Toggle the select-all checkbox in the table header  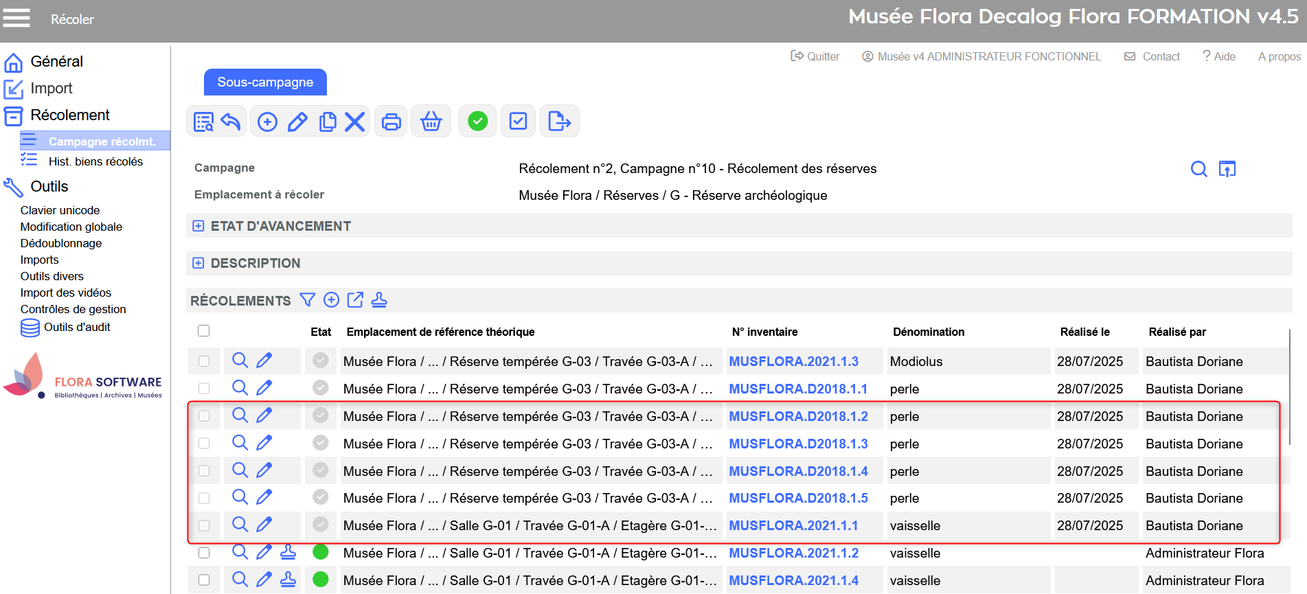point(203,331)
